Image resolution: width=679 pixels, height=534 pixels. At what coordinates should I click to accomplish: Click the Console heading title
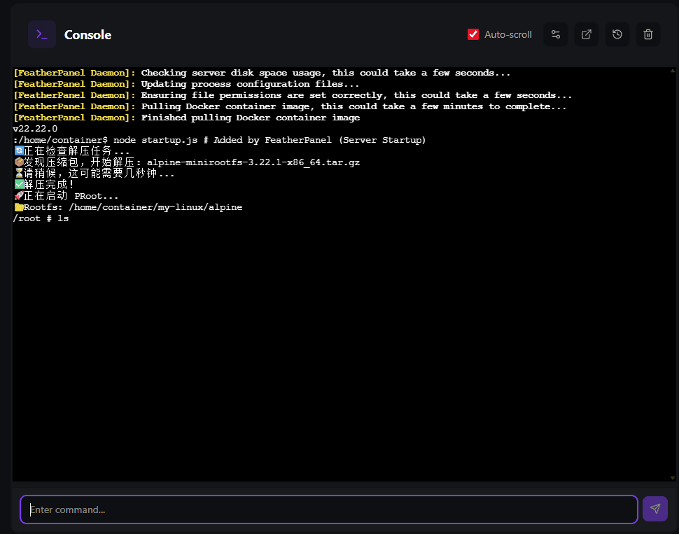[87, 35]
